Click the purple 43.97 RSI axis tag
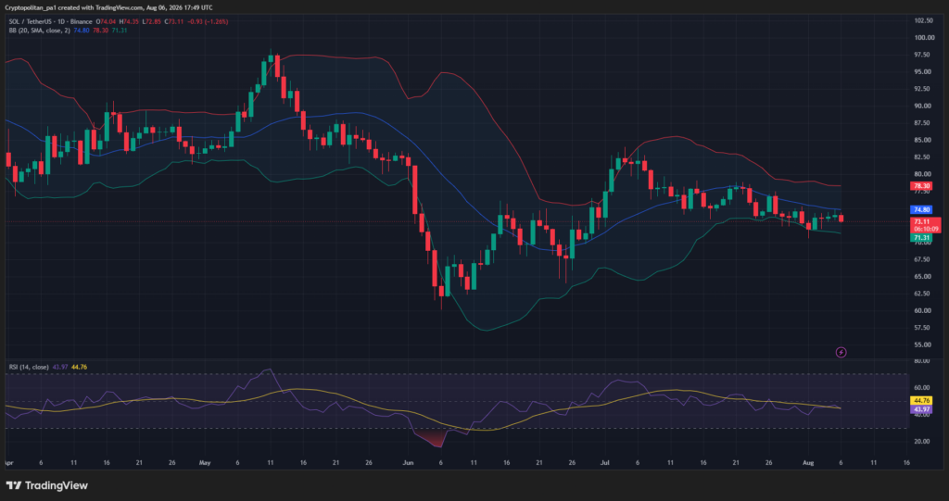This screenshot has height=501, width=949. click(921, 409)
